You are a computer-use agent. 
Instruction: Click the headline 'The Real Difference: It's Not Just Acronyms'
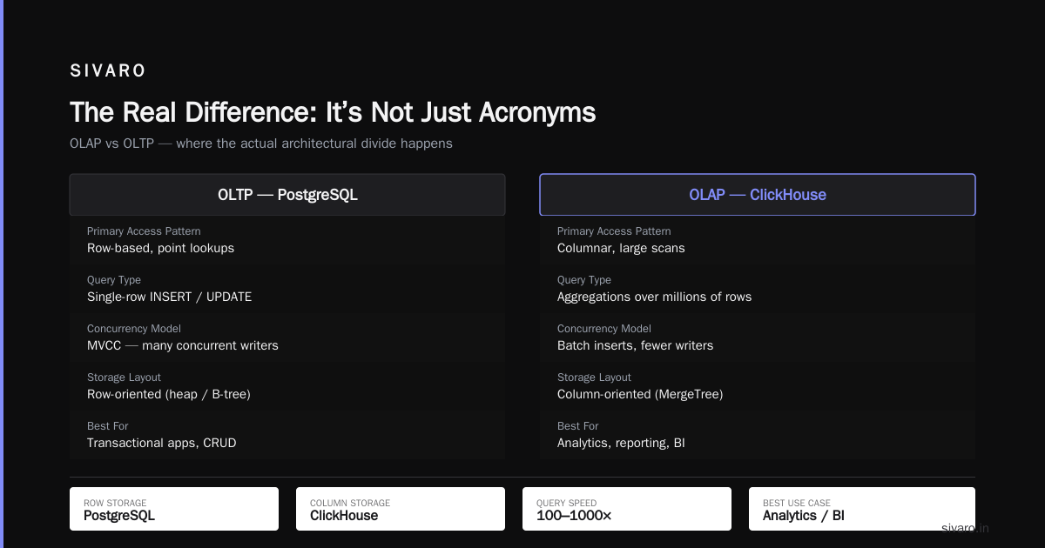pyautogui.click(x=333, y=112)
